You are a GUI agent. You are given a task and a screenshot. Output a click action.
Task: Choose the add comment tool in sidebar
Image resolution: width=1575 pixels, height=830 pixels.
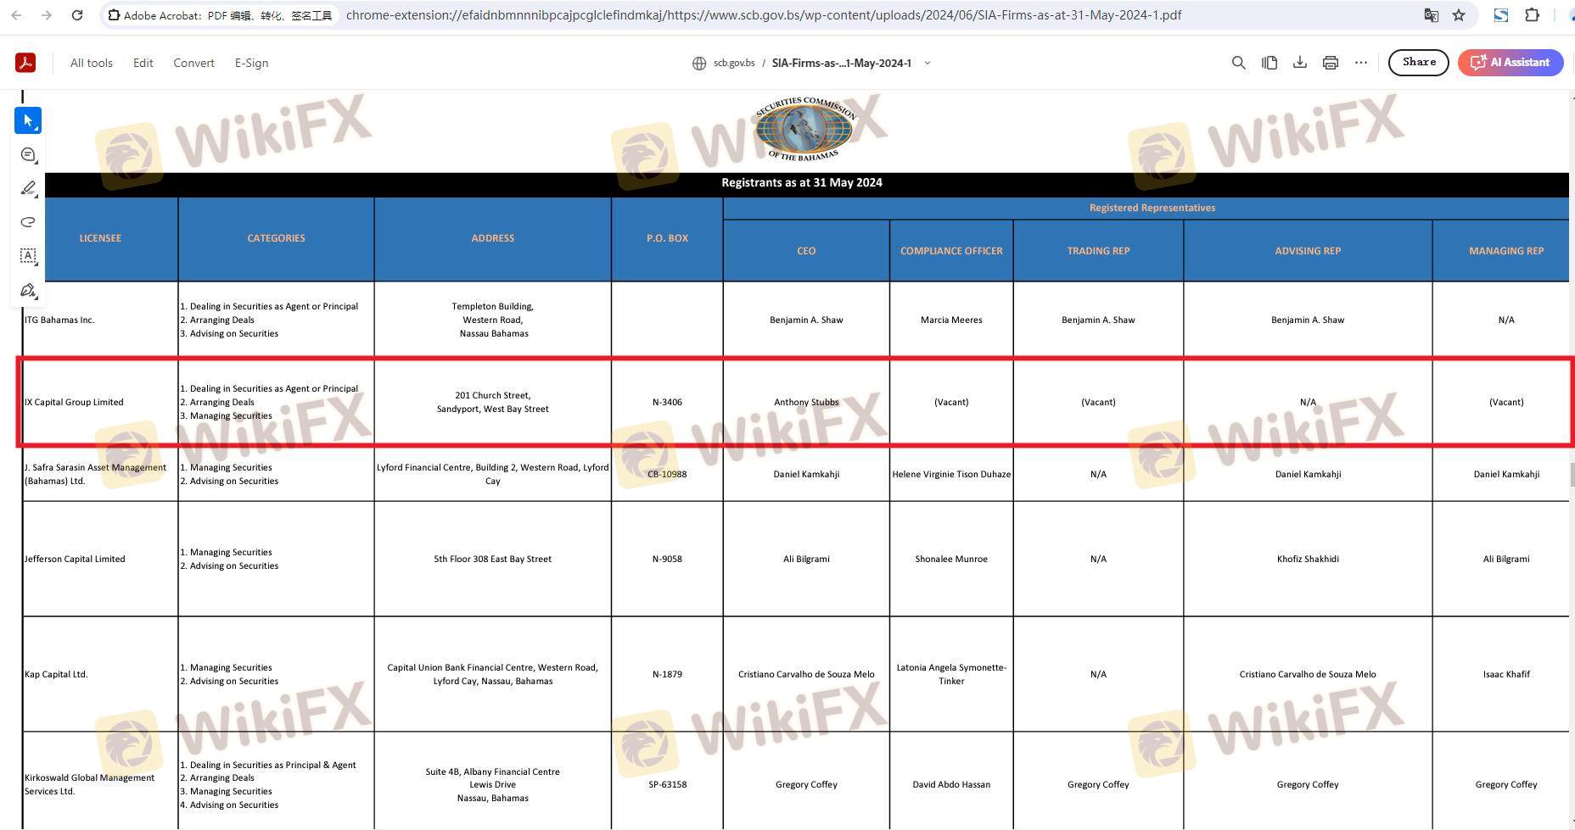[x=28, y=154]
